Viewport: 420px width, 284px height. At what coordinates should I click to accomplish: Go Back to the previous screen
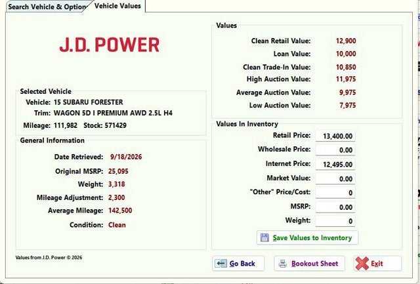click(x=238, y=264)
